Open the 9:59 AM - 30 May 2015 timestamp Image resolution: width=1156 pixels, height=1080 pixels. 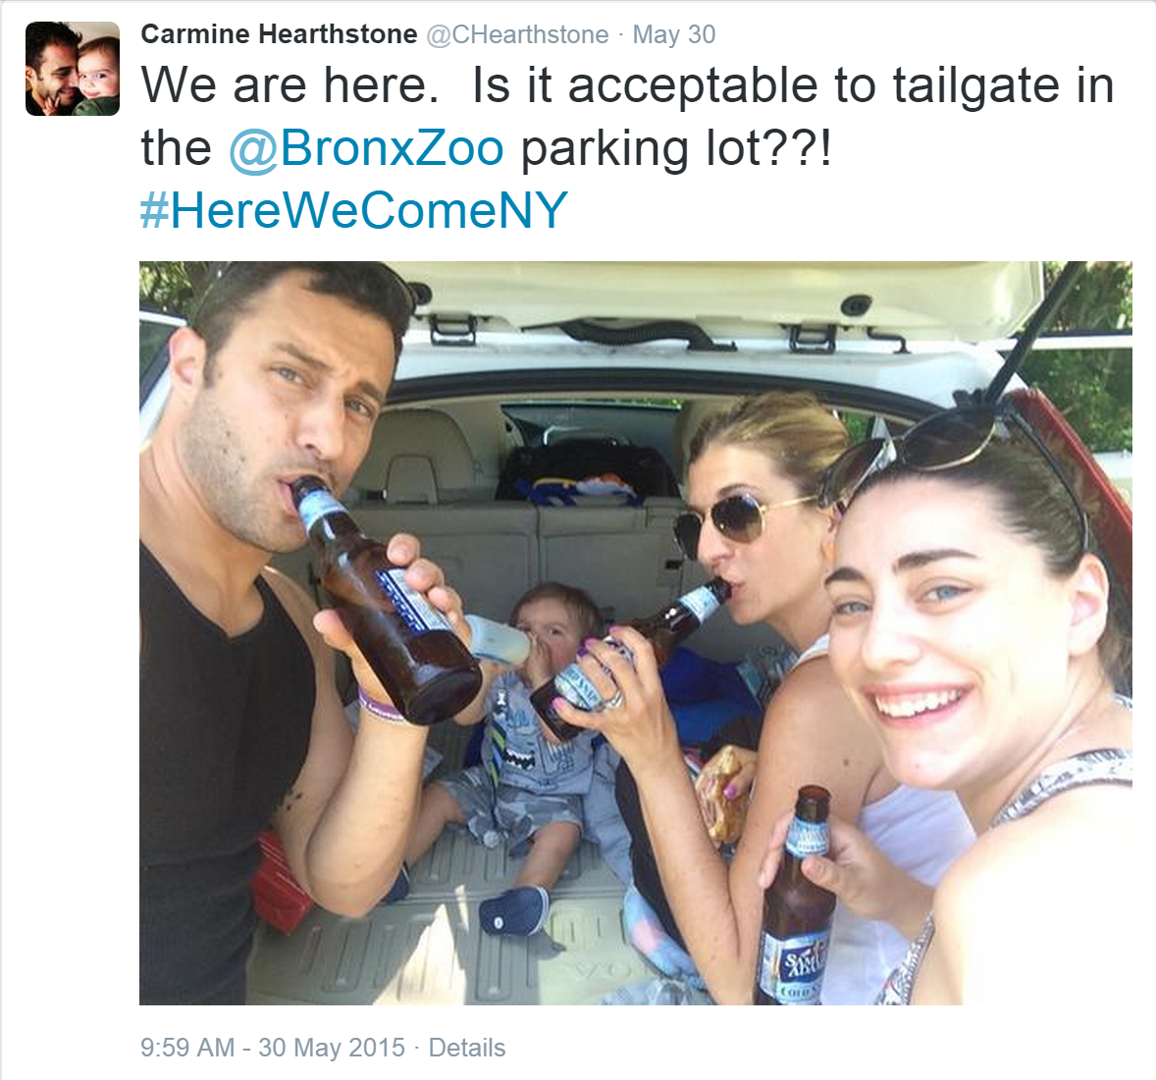(273, 1048)
